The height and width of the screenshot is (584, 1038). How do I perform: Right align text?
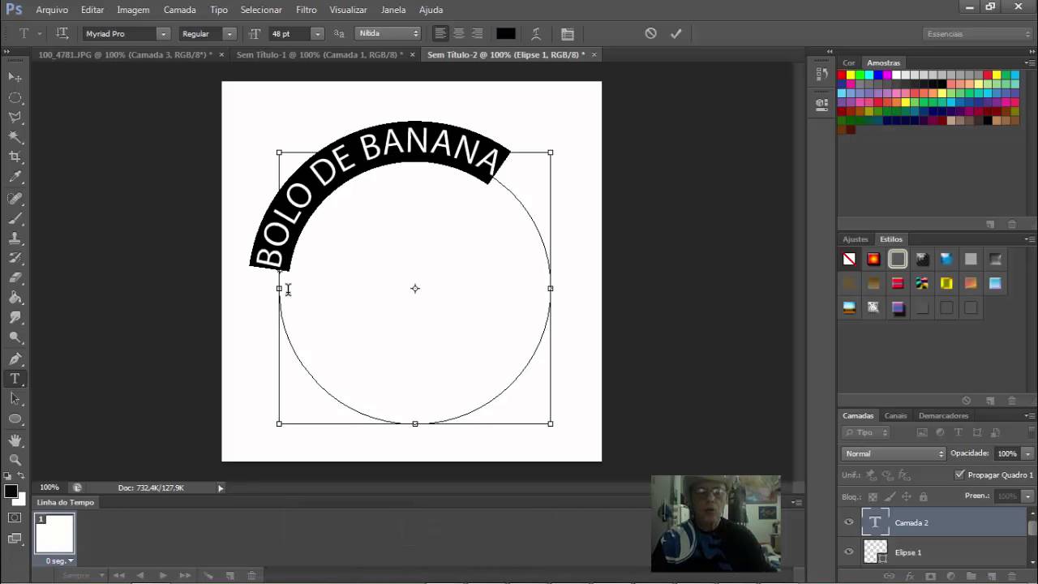478,33
